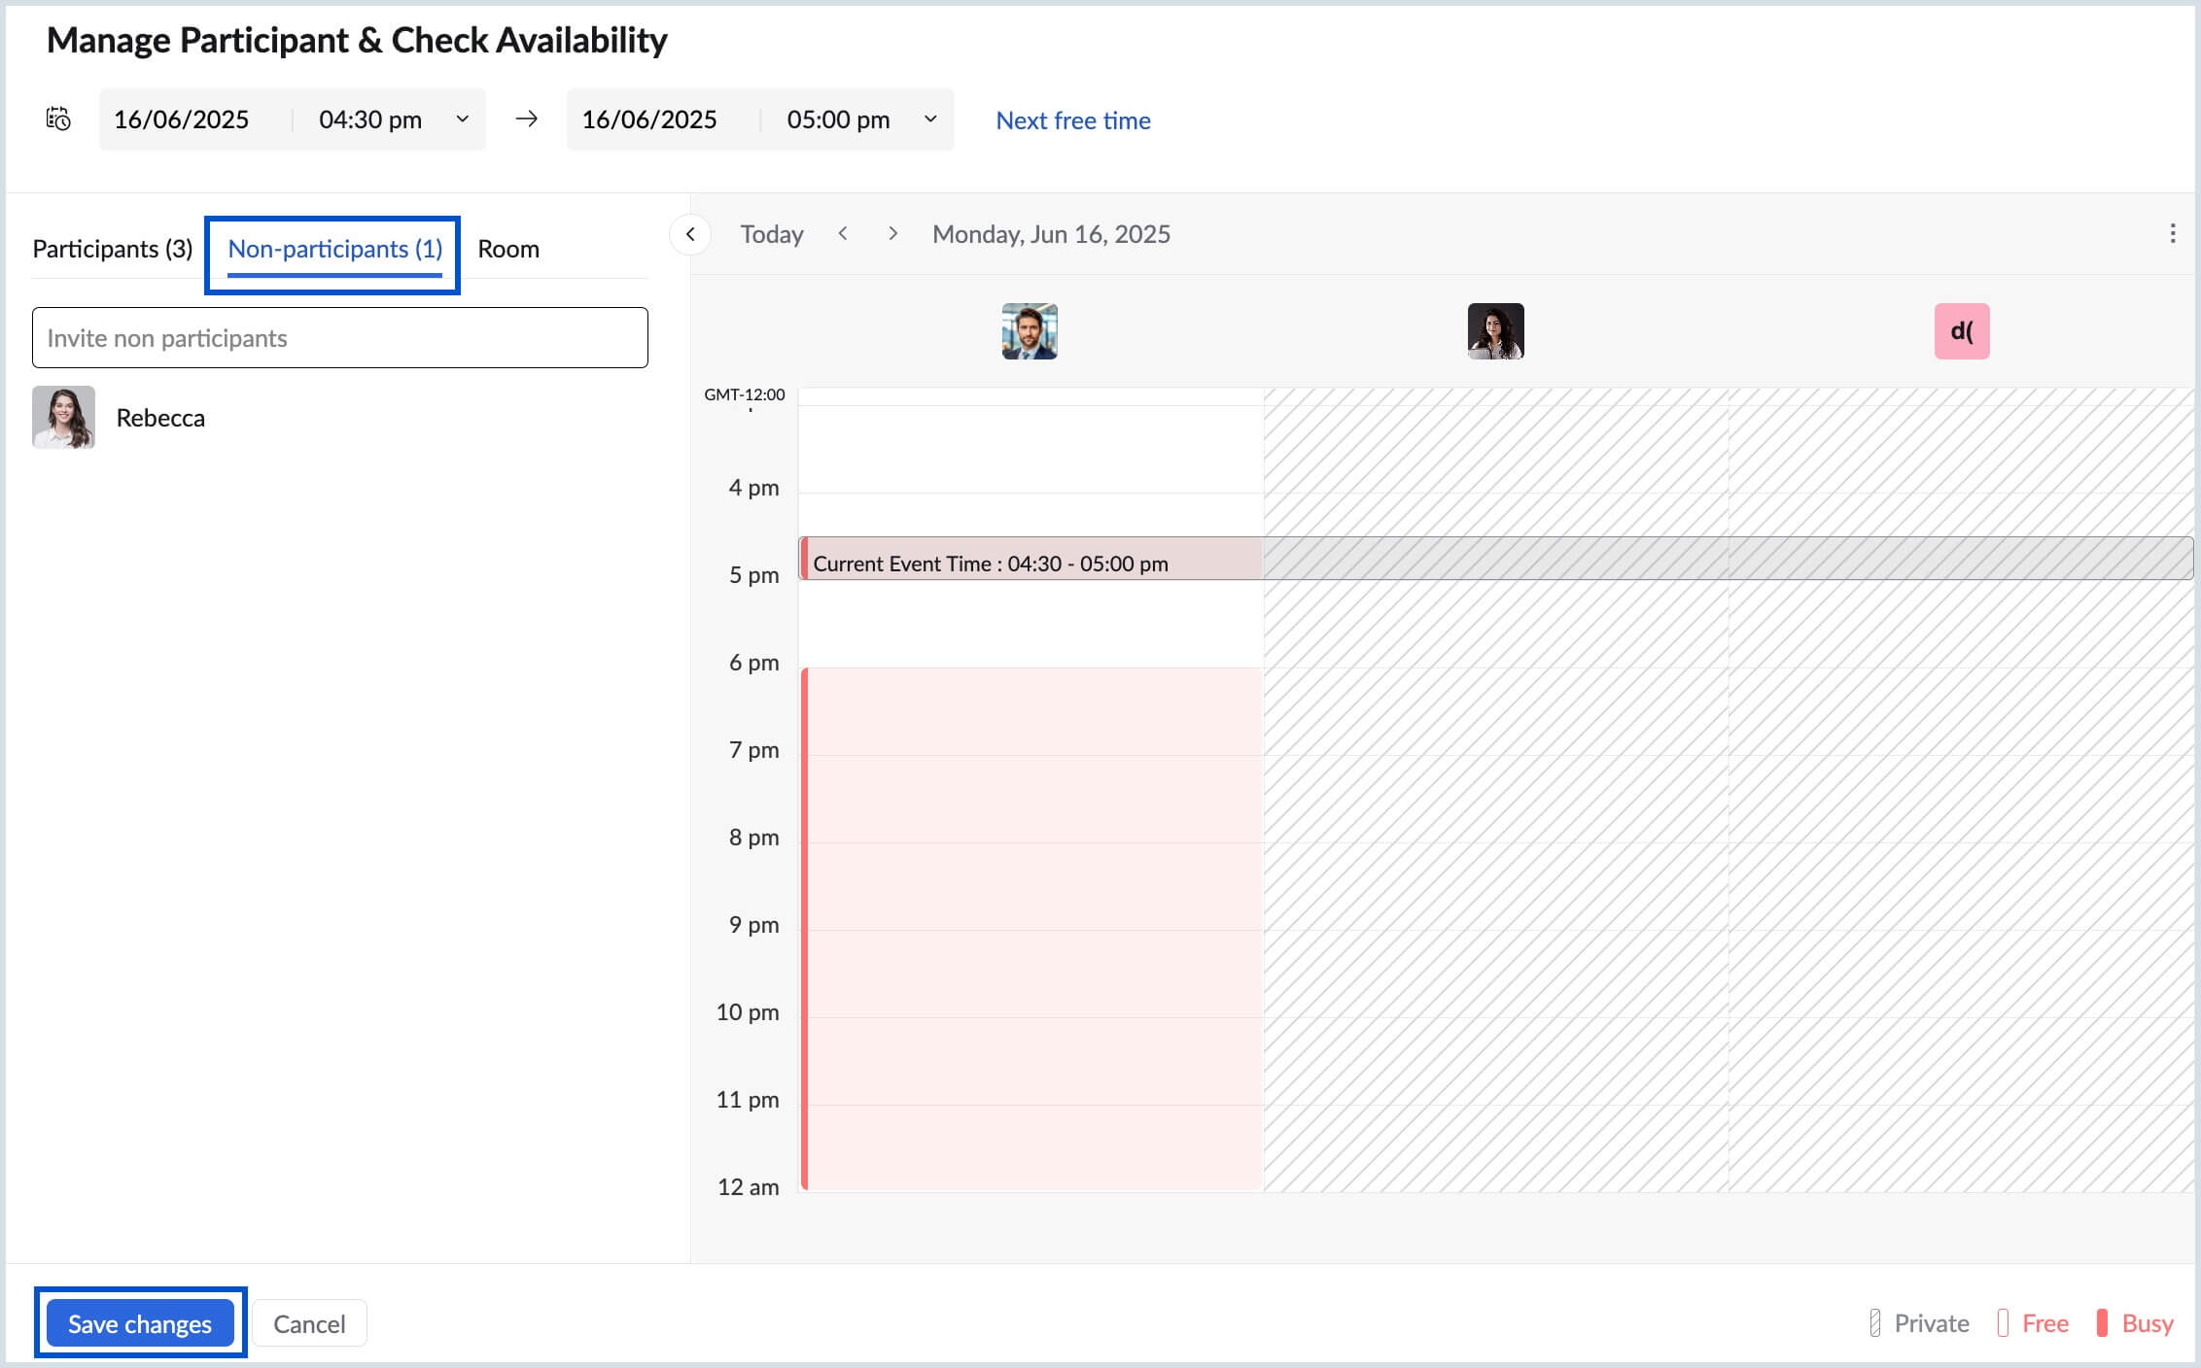Click the male participant's avatar in calendar header
2201x1368 pixels.
tap(1030, 331)
